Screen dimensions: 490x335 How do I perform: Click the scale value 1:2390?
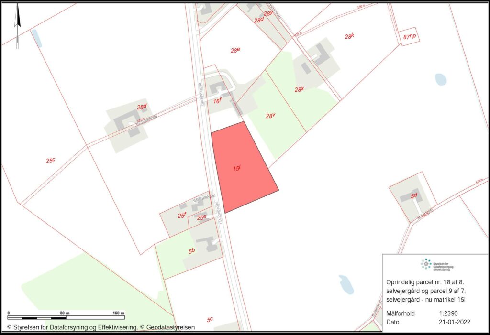[x=448, y=313]
